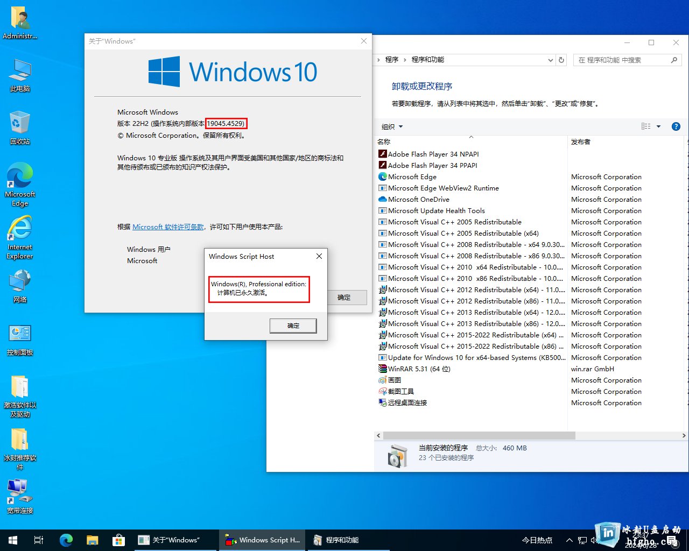Click the network icon in system tray
The image size is (689, 551).
click(x=582, y=540)
